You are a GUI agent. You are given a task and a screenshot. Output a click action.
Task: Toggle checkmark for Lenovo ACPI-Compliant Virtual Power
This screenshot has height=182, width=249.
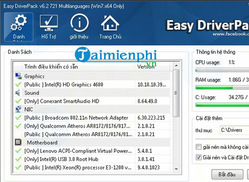pos(18,151)
